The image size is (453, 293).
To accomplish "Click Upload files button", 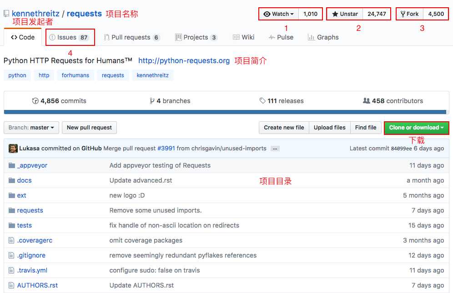I will point(330,128).
